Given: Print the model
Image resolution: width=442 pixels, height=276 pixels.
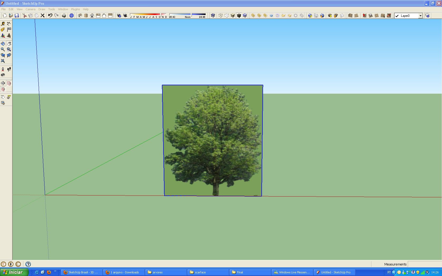Looking at the screenshot, I should click(64, 16).
